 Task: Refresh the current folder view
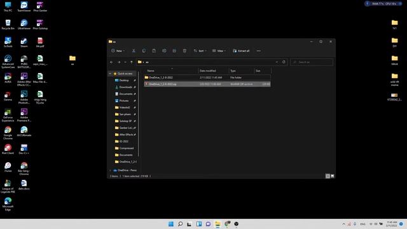click(284, 62)
